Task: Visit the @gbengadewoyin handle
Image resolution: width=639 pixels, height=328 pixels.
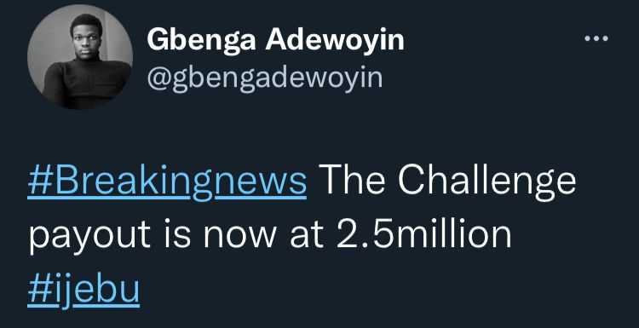Action: pos(264,77)
